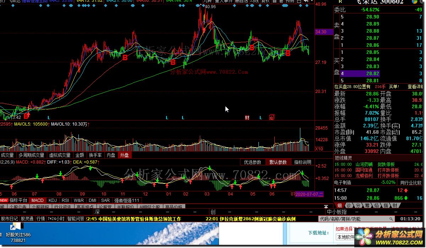426x248 pixels.
Task: Click the 同行业比较 button
Action: tap(411, 182)
